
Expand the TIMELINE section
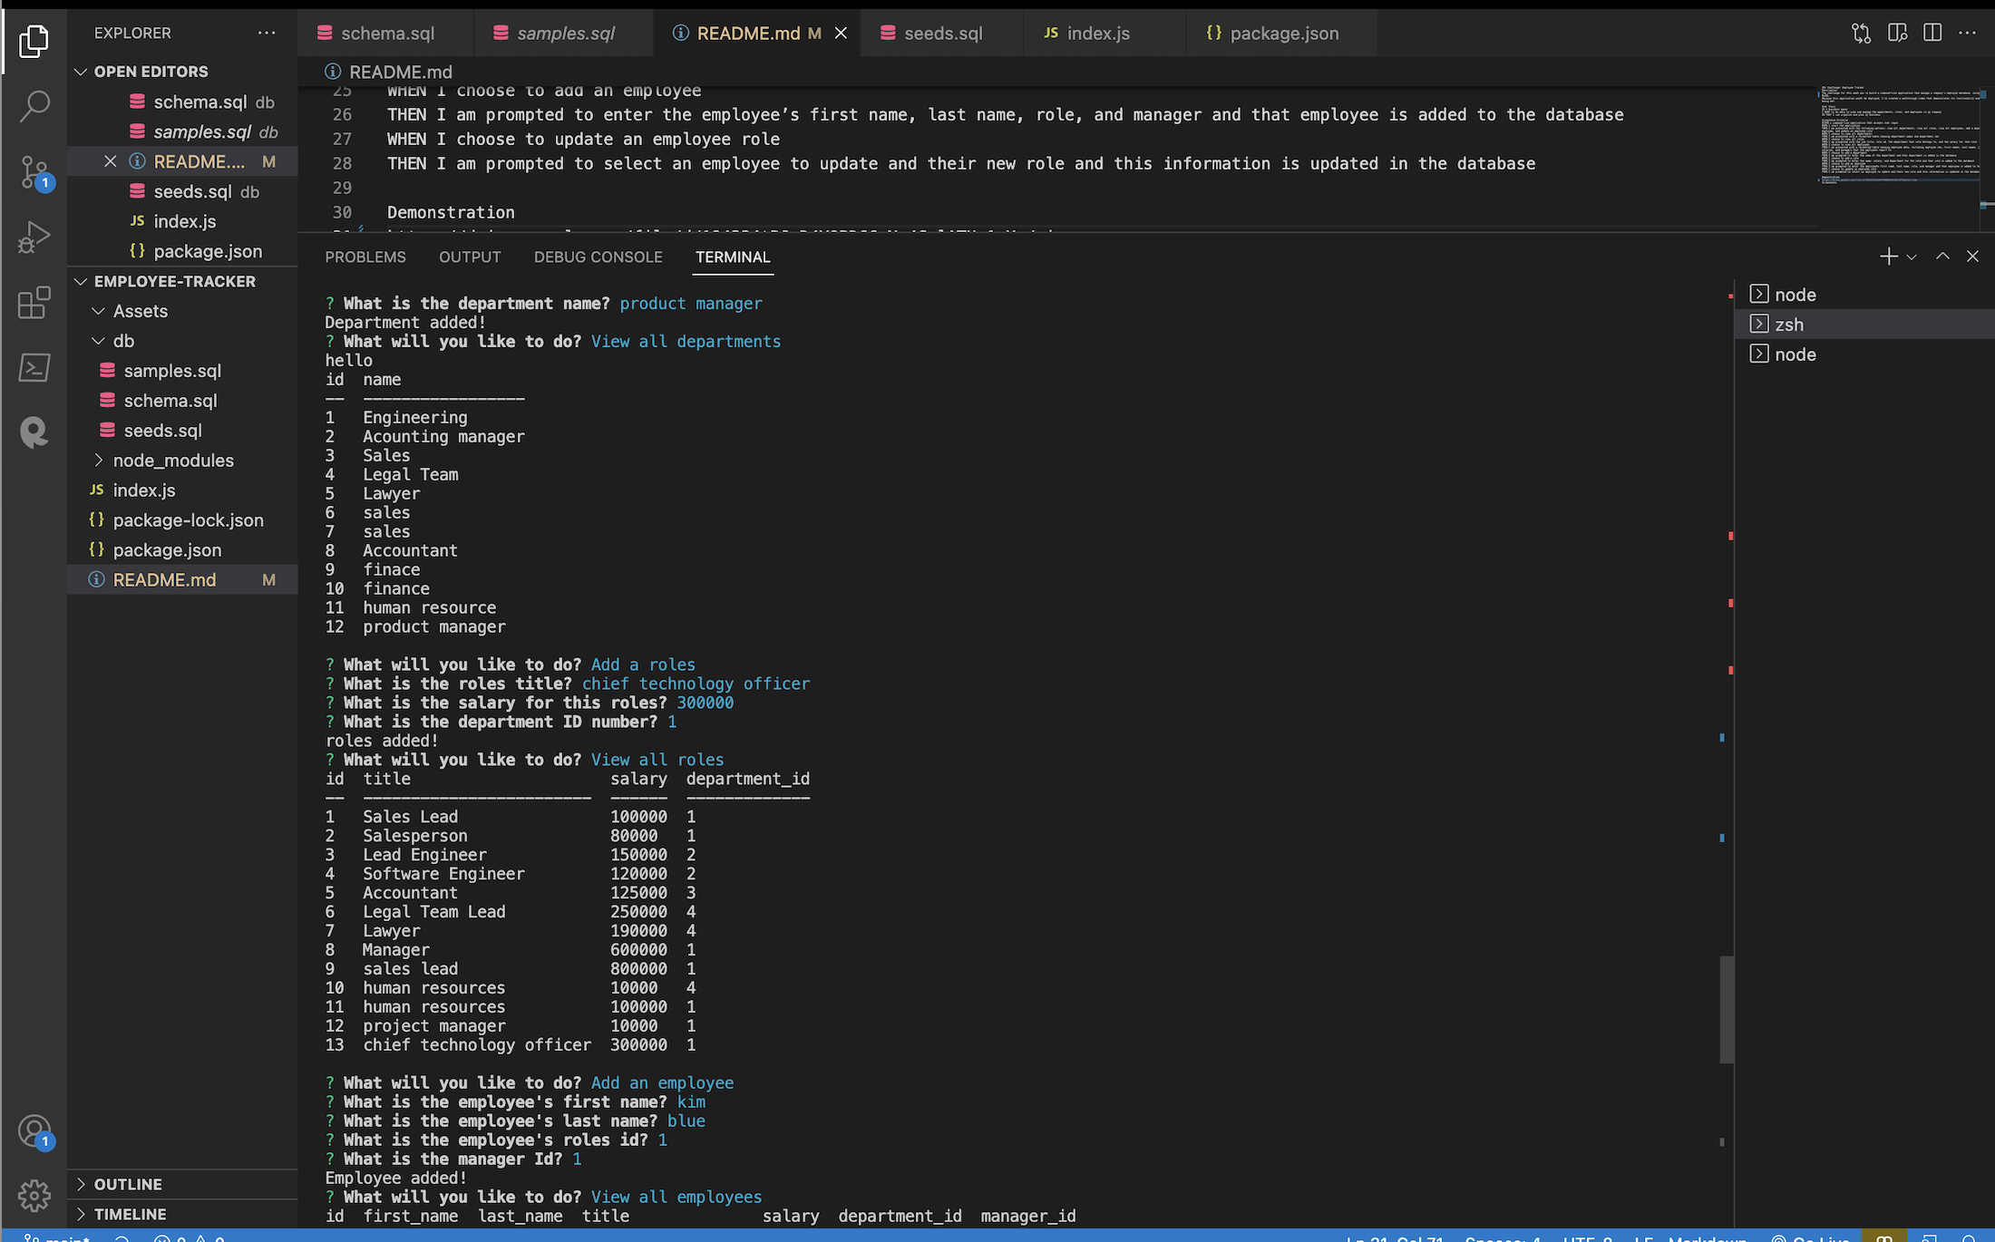(x=182, y=1214)
